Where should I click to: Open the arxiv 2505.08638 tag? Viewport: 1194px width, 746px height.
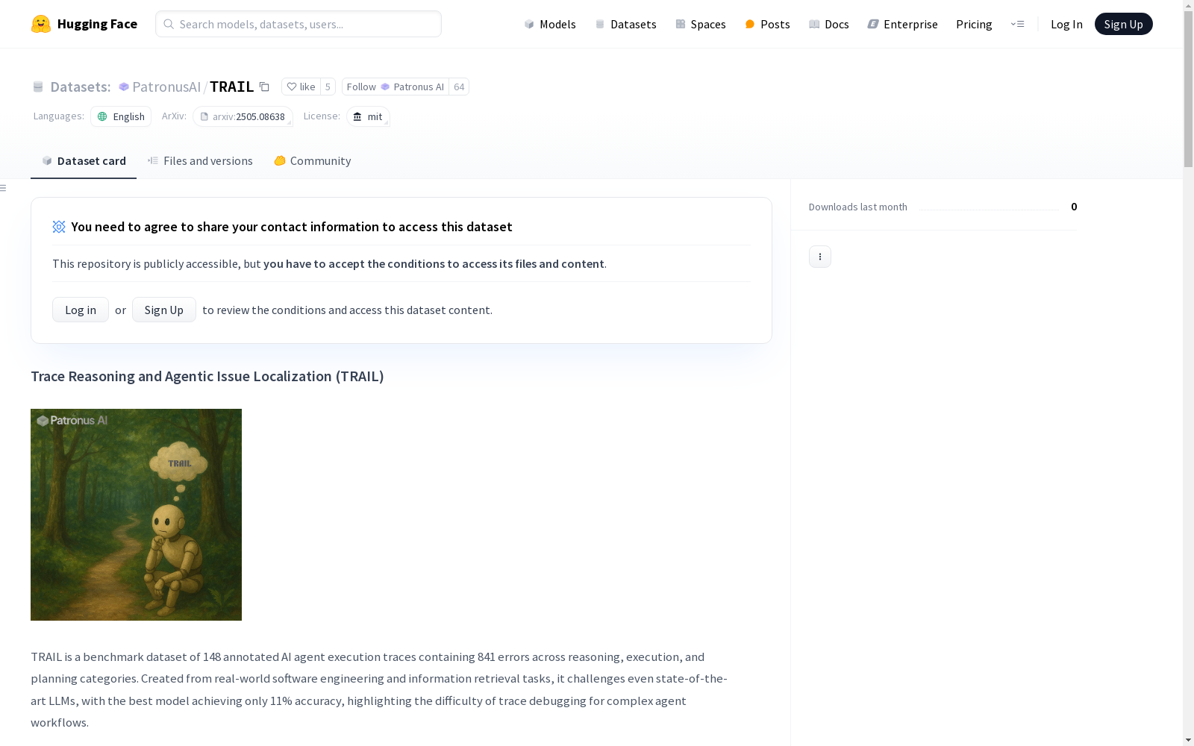tap(243, 116)
